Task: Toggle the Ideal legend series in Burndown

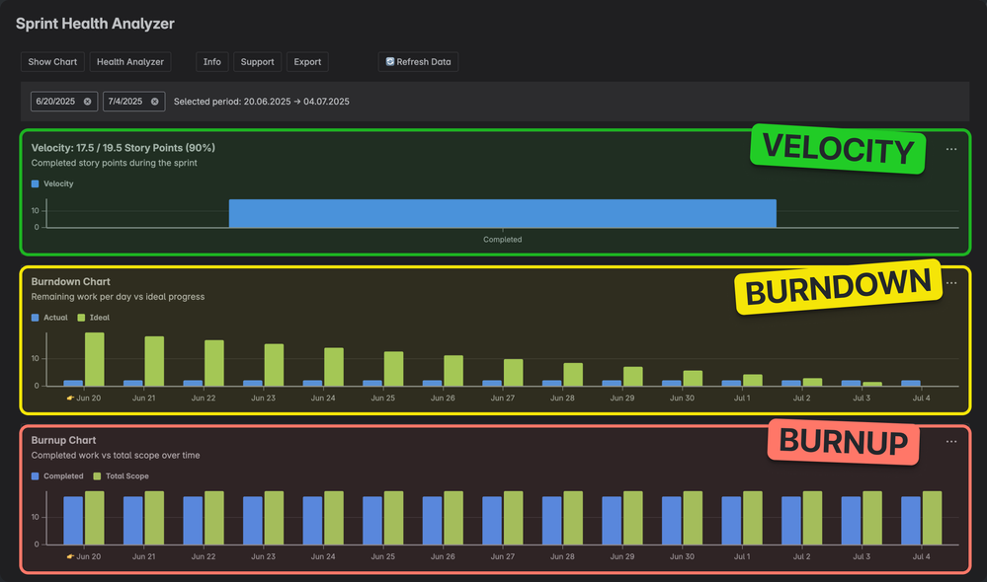Action: coord(93,318)
